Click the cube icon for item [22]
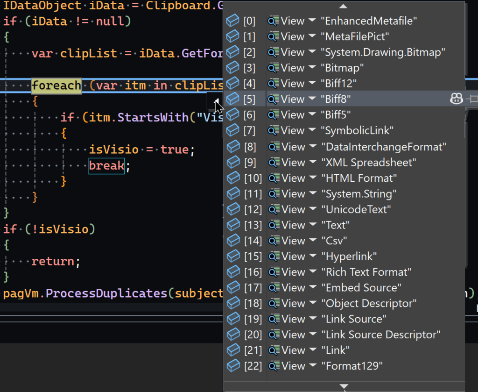Image resolution: width=478 pixels, height=392 pixels. [x=232, y=366]
